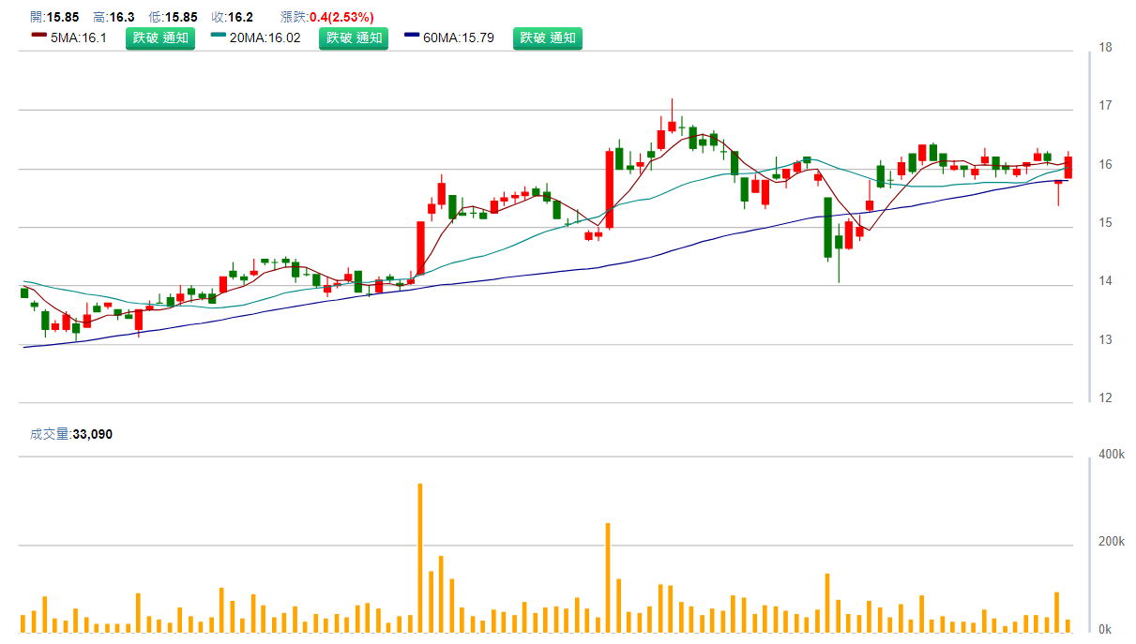The image size is (1136, 644).
Task: Click the teal 20MA legend swatch
Action: (x=219, y=36)
